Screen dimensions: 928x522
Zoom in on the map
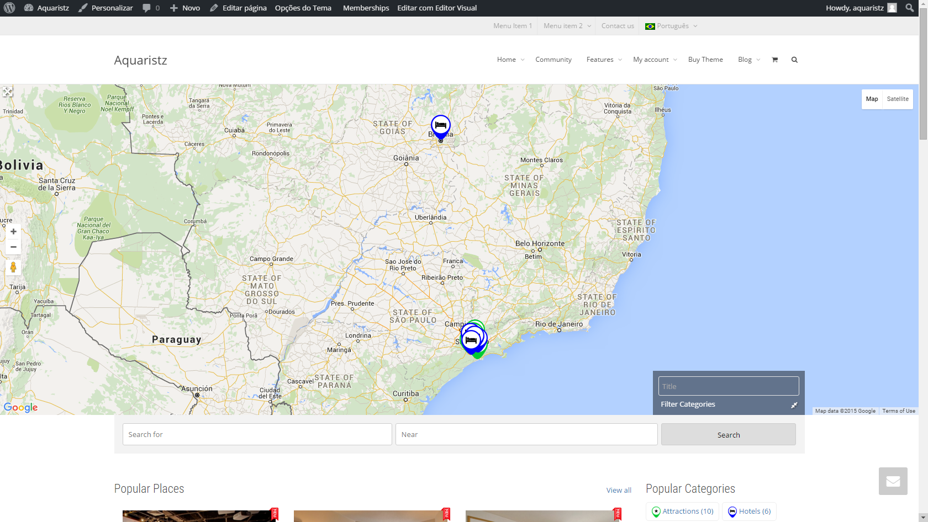[13, 232]
